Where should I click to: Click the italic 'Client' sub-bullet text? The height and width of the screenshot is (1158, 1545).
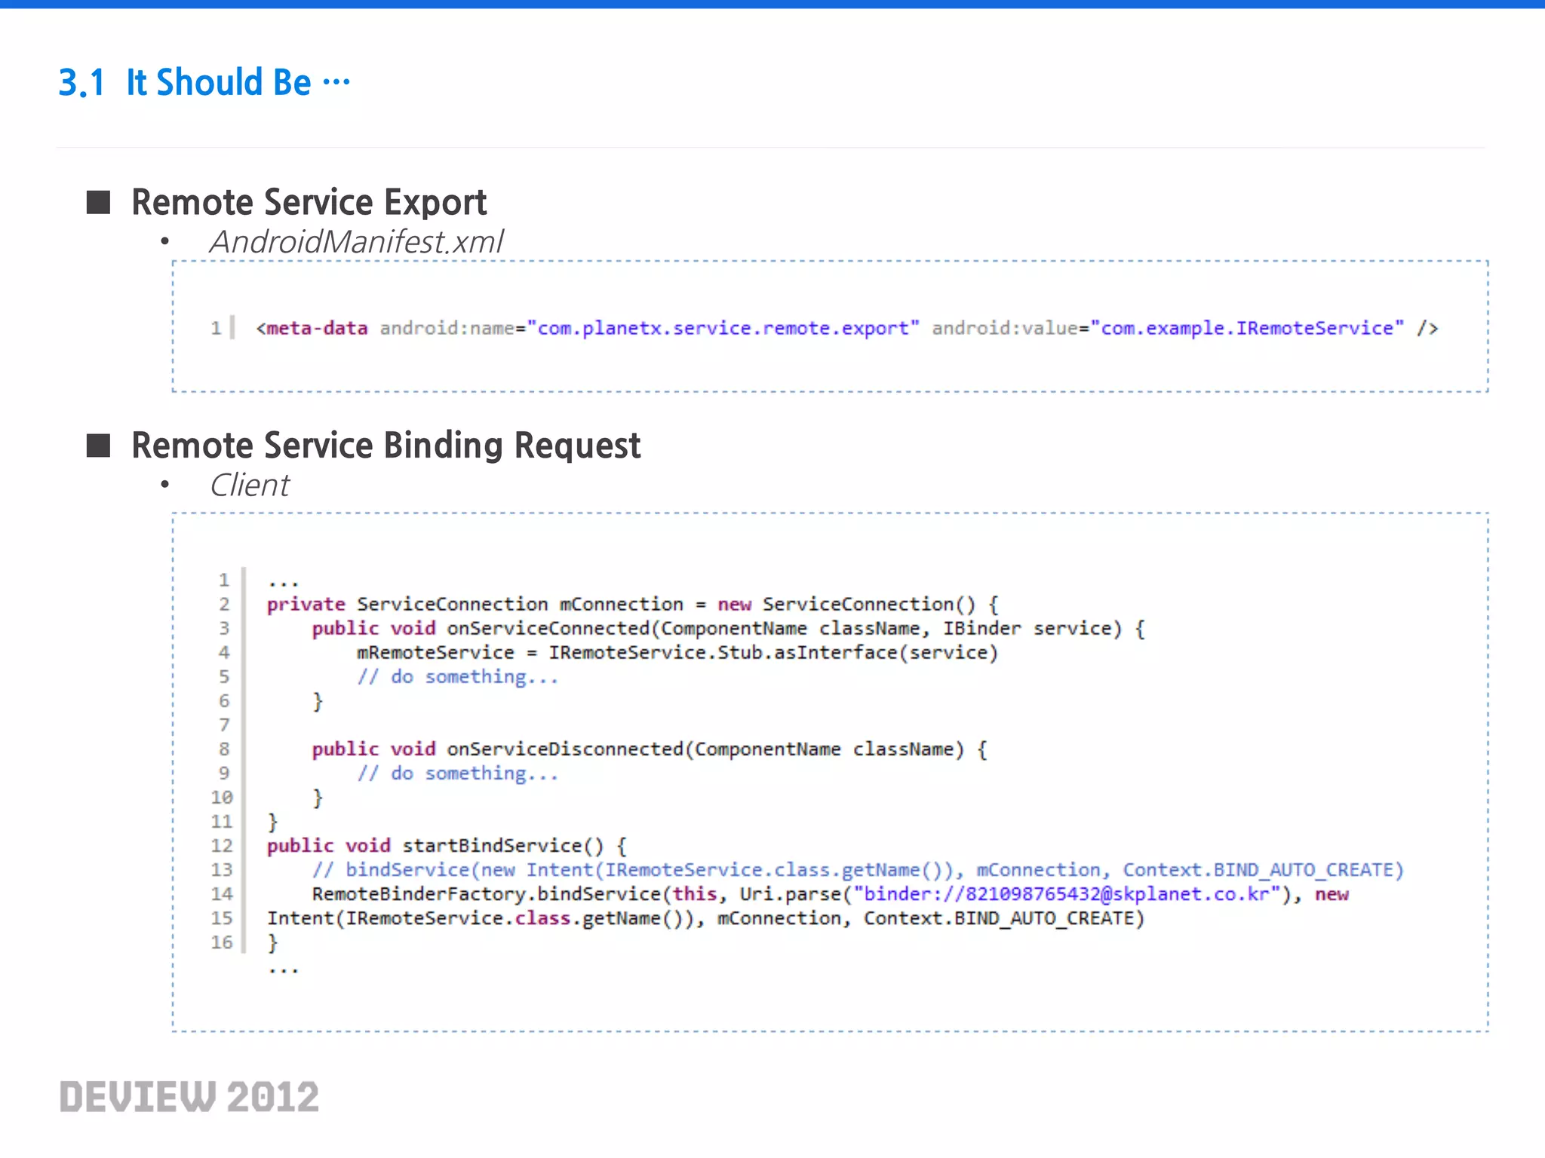point(250,486)
